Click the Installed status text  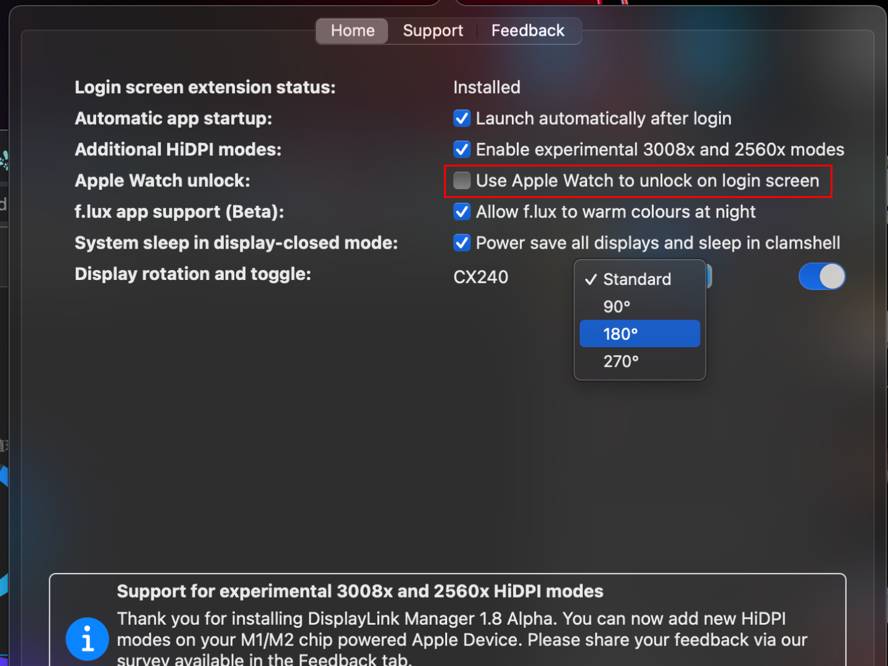click(x=487, y=88)
